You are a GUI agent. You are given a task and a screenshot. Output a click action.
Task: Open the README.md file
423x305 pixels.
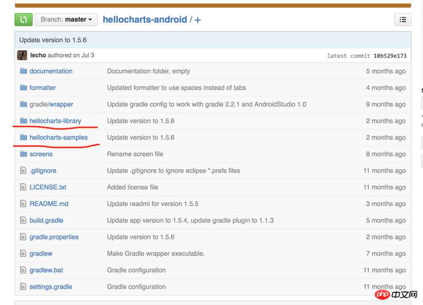point(49,204)
